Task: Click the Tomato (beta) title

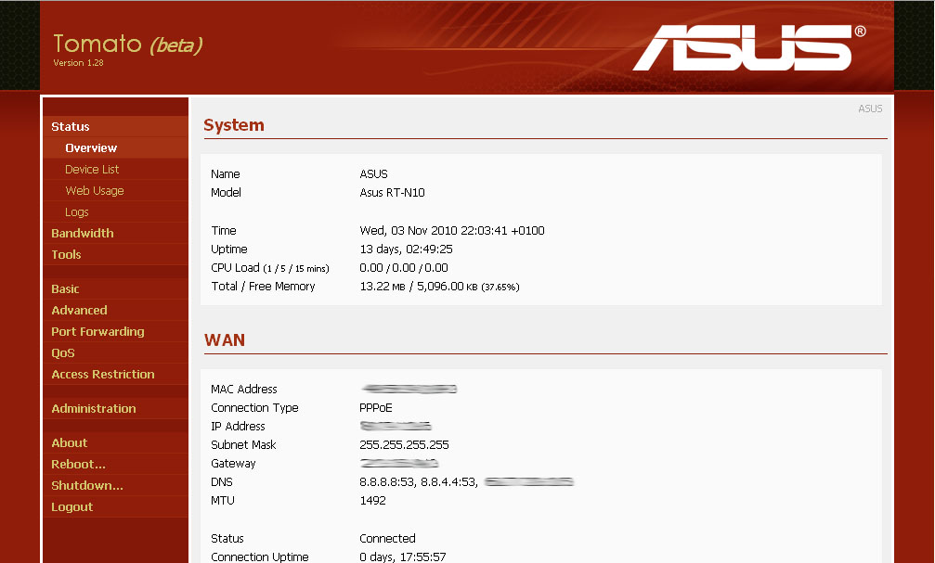Action: pos(127,45)
